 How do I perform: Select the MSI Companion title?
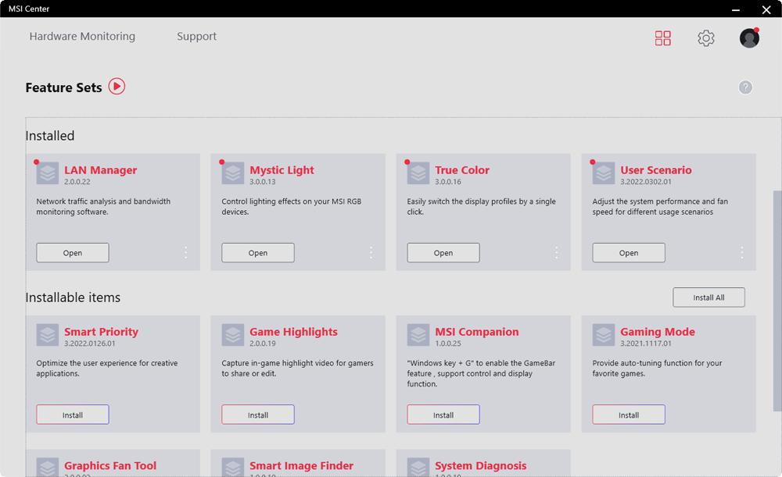tap(477, 332)
